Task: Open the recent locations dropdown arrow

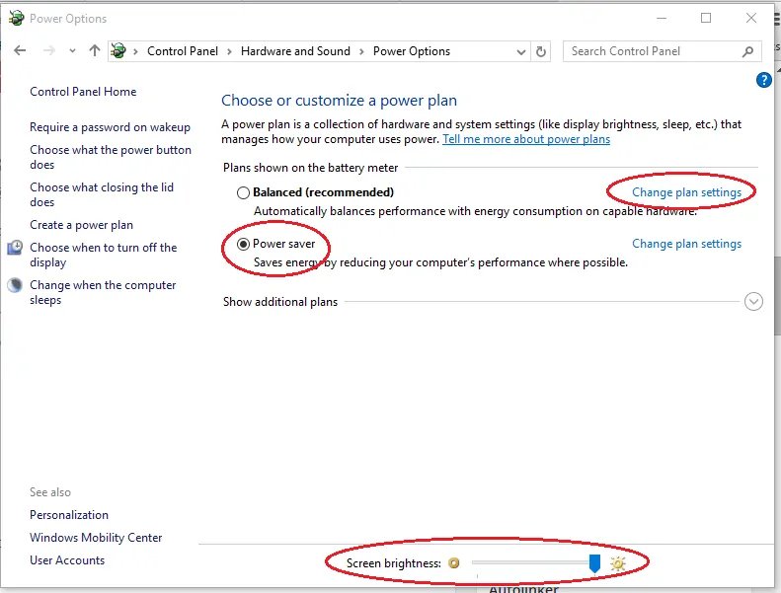Action: (x=72, y=50)
